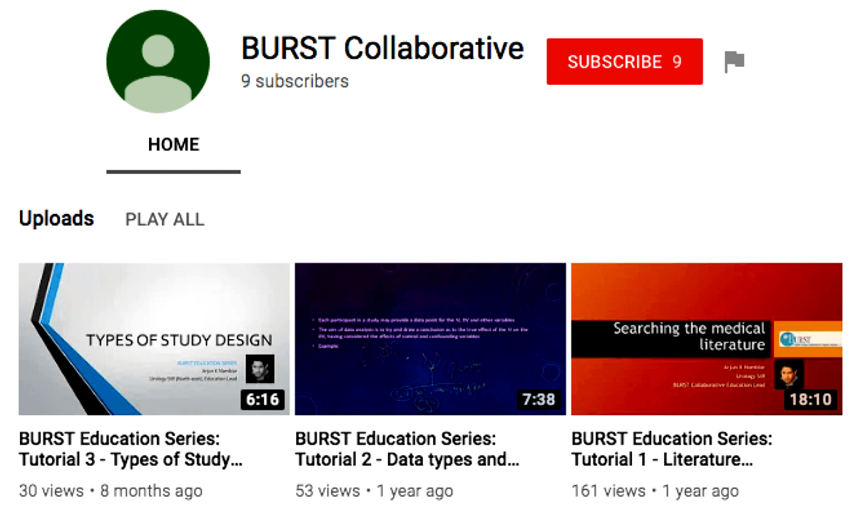The image size is (856, 513).
Task: Open Tutorial 3 - Types of Study title link
Action: [131, 449]
